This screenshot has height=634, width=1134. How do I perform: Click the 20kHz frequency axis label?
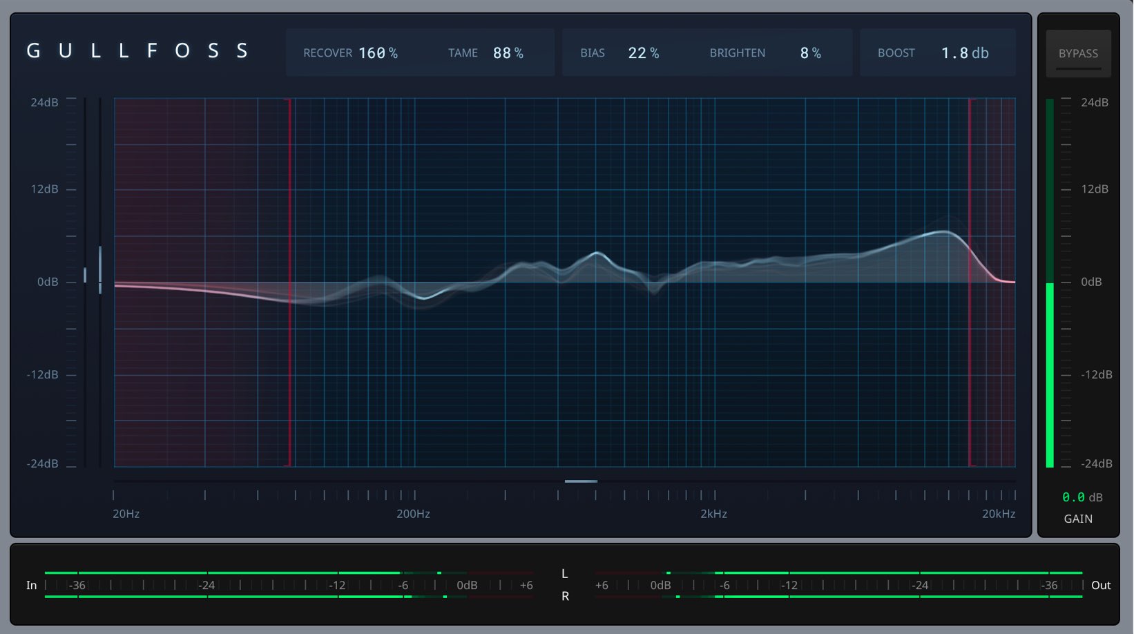pyautogui.click(x=999, y=514)
